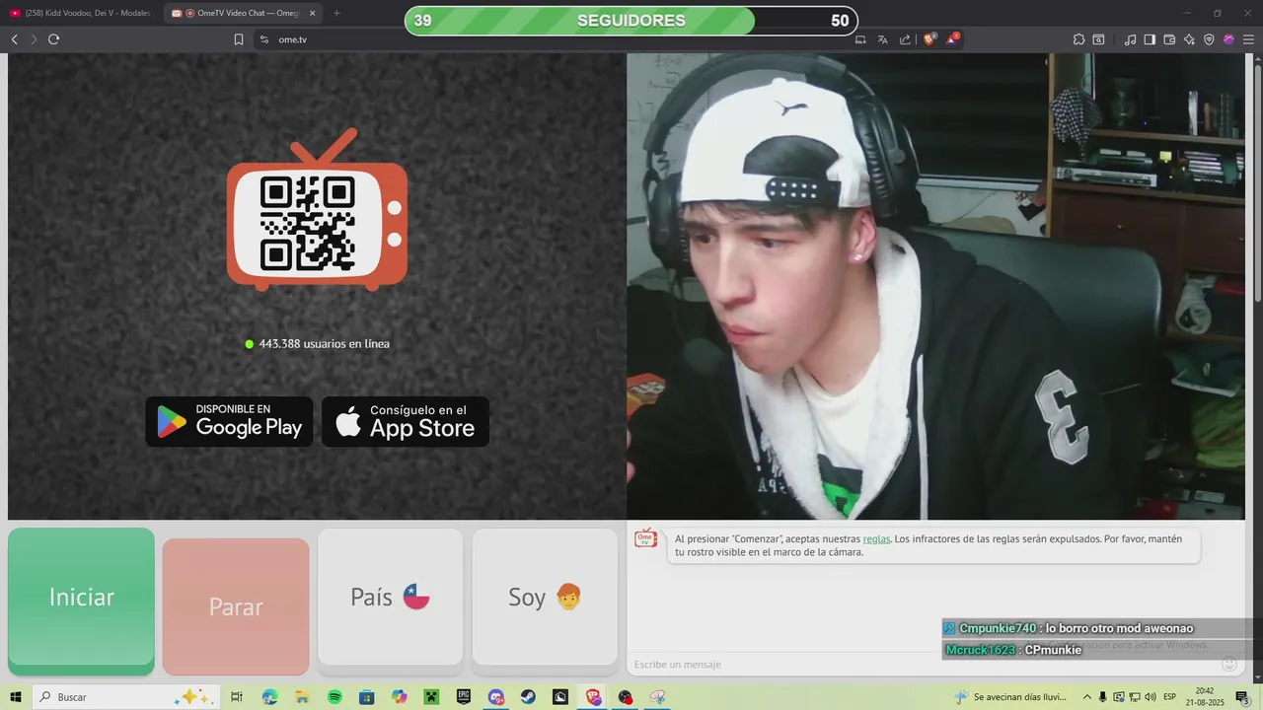The image size is (1263, 710).
Task: Open Brave Shields lion icon
Action: (929, 39)
